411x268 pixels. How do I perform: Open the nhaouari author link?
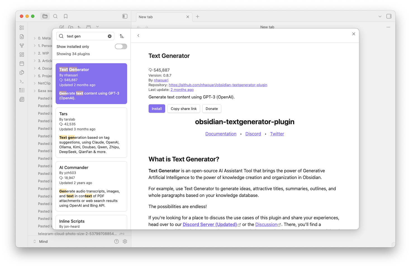coord(161,80)
